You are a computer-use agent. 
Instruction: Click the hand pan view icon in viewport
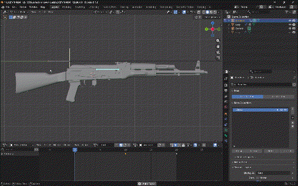tap(218, 46)
